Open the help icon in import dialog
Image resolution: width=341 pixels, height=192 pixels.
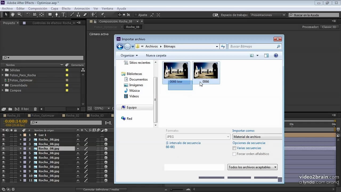[276, 55]
